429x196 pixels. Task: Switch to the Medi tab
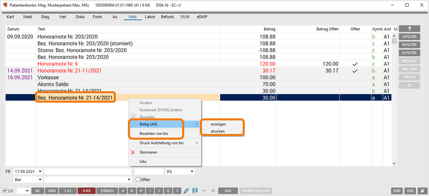point(28,17)
